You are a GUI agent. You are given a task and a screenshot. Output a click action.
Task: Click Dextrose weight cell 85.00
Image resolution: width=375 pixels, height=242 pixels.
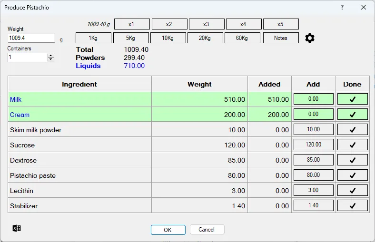200,160
